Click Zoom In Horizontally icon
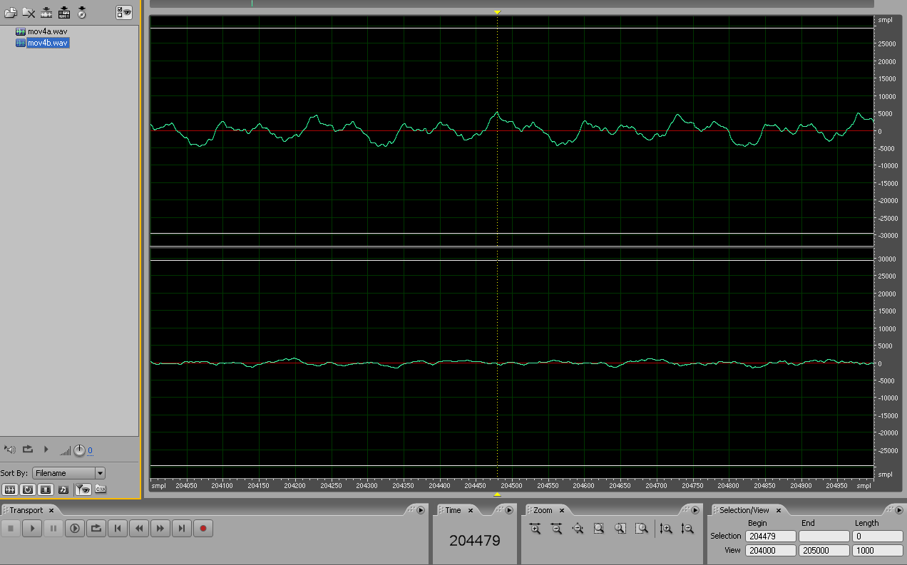The height and width of the screenshot is (565, 907). [536, 529]
